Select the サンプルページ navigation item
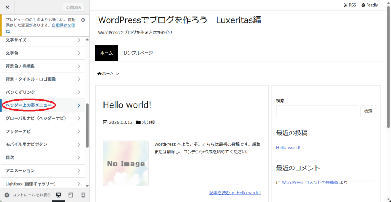The width and height of the screenshot is (391, 202). tap(138, 53)
